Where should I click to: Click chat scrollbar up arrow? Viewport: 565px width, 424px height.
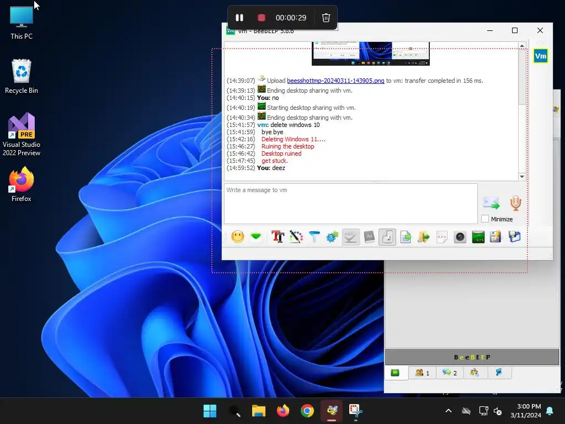(x=522, y=46)
